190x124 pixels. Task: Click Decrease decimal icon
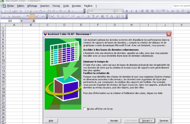(182, 11)
